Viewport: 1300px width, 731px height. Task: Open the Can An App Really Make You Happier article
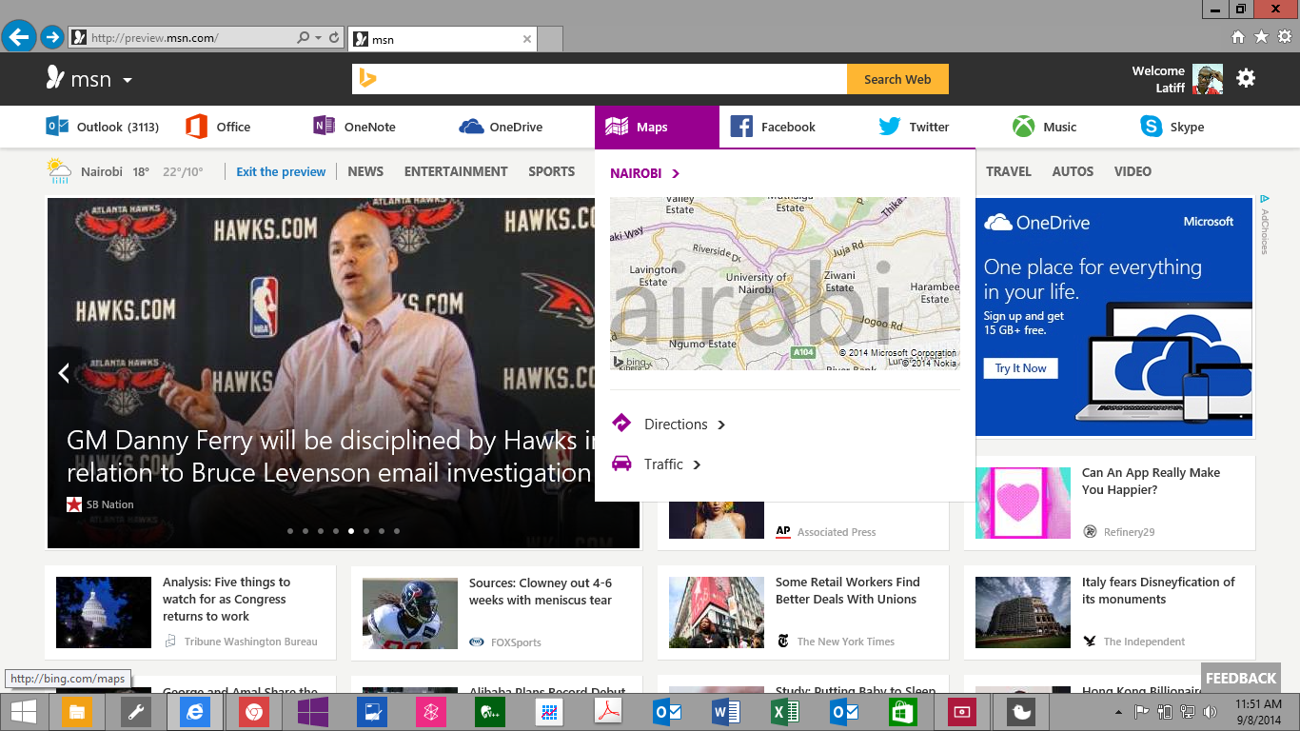pyautogui.click(x=1151, y=481)
